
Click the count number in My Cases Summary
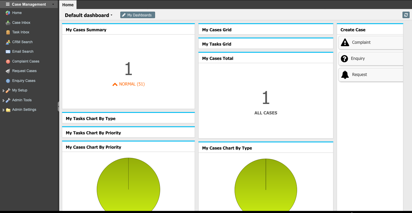(x=128, y=69)
